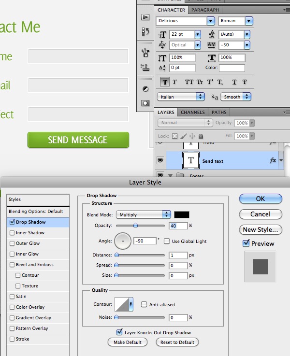Enable Outer Glow checkbox
290x356 pixels.
[12, 243]
